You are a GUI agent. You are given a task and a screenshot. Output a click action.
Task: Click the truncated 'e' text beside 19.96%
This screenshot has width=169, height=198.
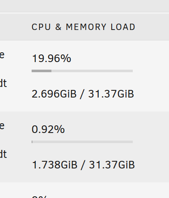coord(2,55)
